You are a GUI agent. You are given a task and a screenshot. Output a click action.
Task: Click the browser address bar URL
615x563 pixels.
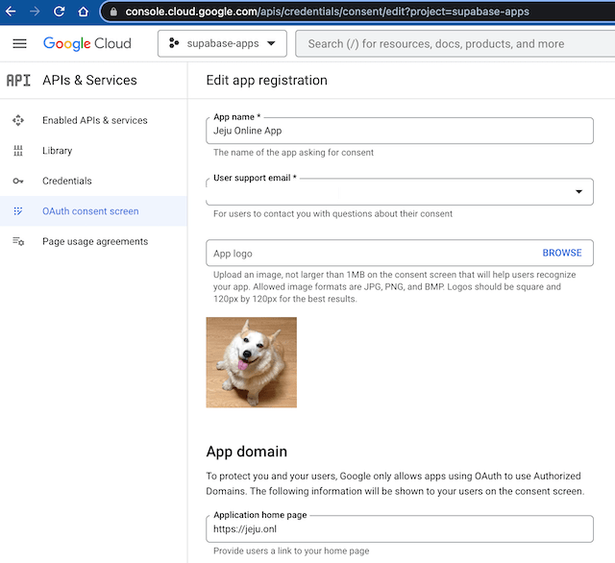327,12
